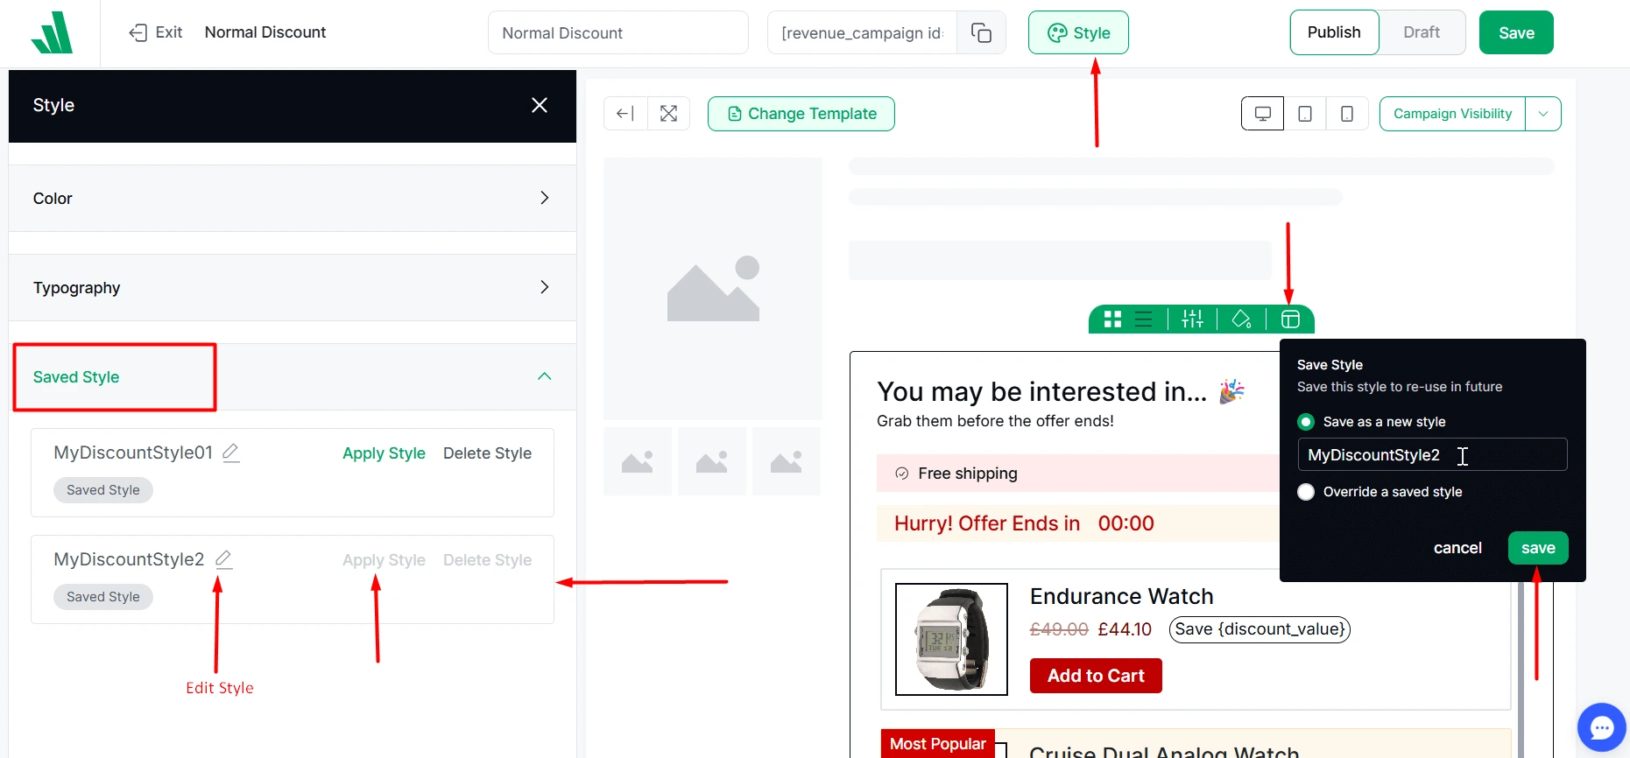The height and width of the screenshot is (758, 1630).
Task: Switch campaign status to Draft
Action: click(1421, 32)
